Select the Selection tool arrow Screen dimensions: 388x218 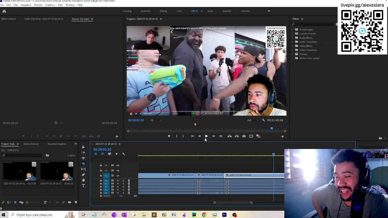(x=83, y=147)
